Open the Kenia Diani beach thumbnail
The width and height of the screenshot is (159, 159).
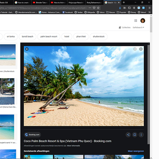click(x=7, y=91)
